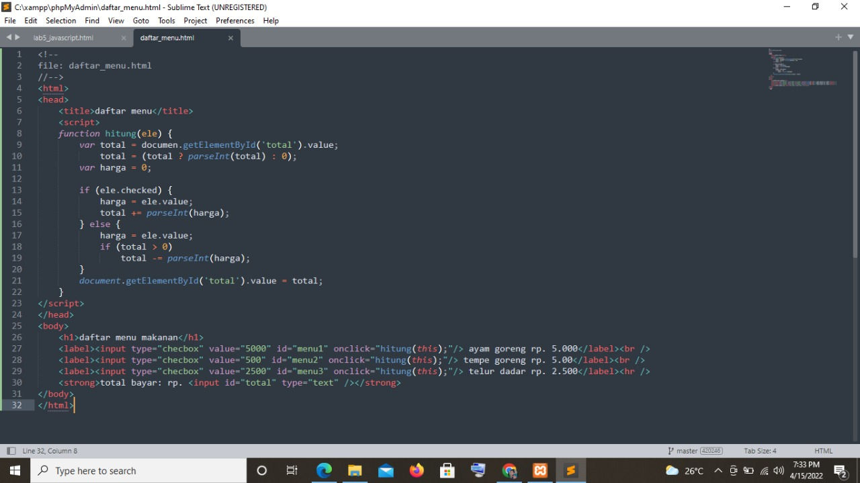Click the Windows Start button
The width and height of the screenshot is (860, 483).
(14, 470)
